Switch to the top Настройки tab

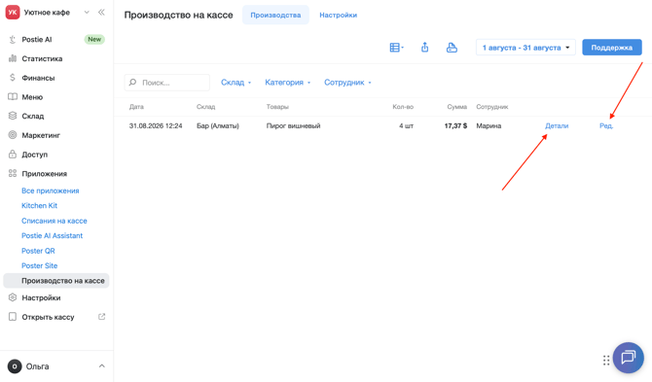(338, 15)
